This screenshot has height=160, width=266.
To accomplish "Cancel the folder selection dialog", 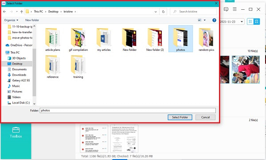I will pyautogui.click(x=205, y=117).
